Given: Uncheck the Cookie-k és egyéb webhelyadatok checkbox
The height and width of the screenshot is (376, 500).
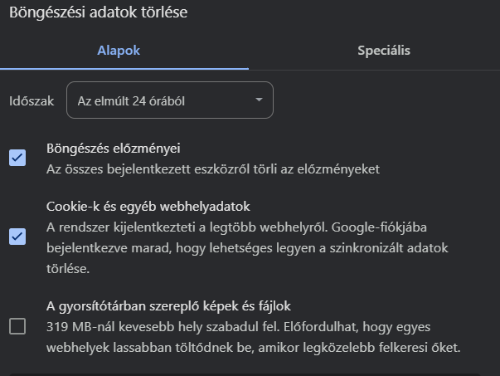Looking at the screenshot, I should tap(17, 237).
